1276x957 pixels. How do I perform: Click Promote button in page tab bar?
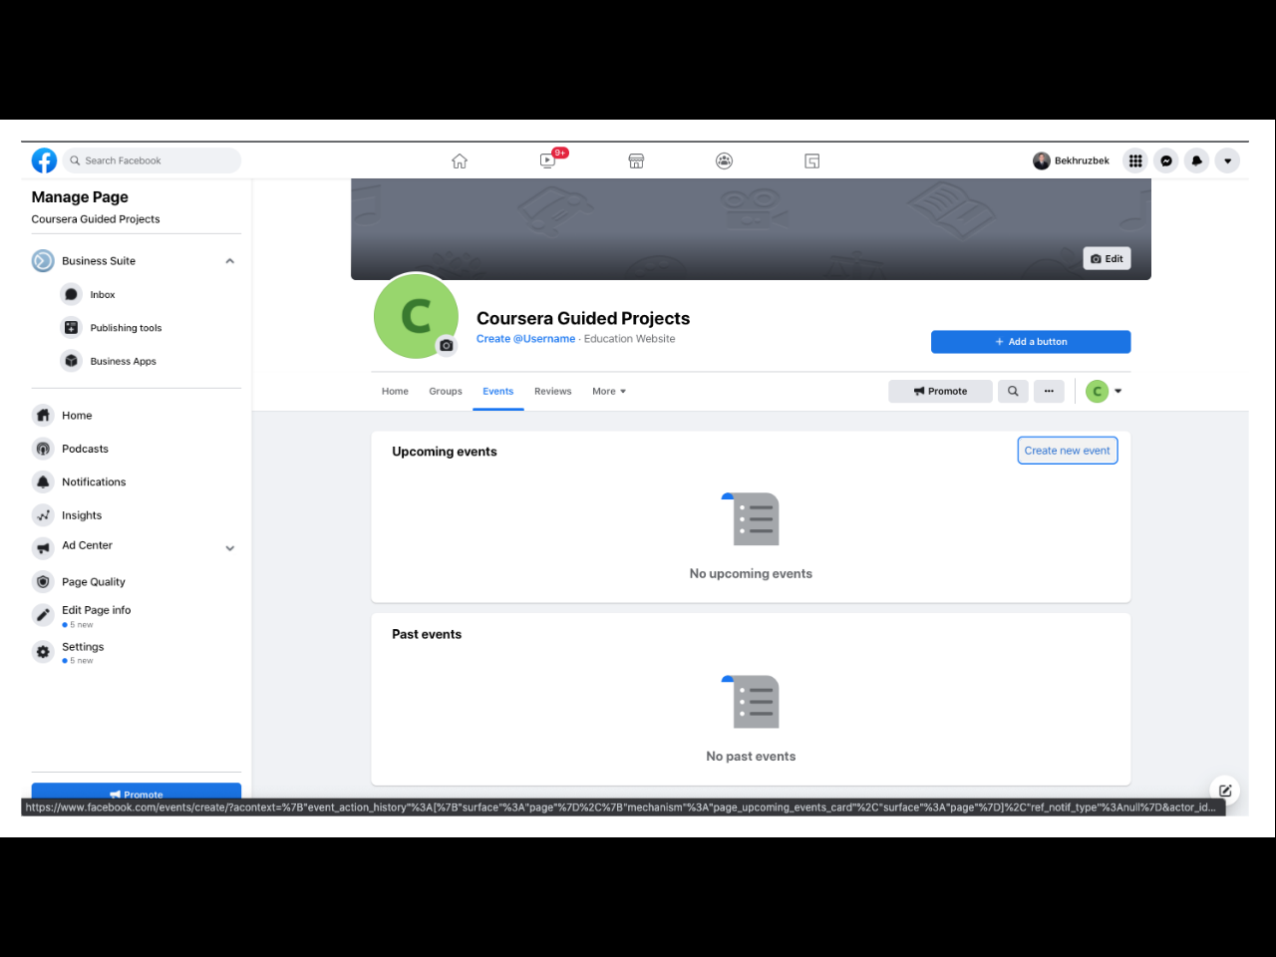(x=940, y=392)
